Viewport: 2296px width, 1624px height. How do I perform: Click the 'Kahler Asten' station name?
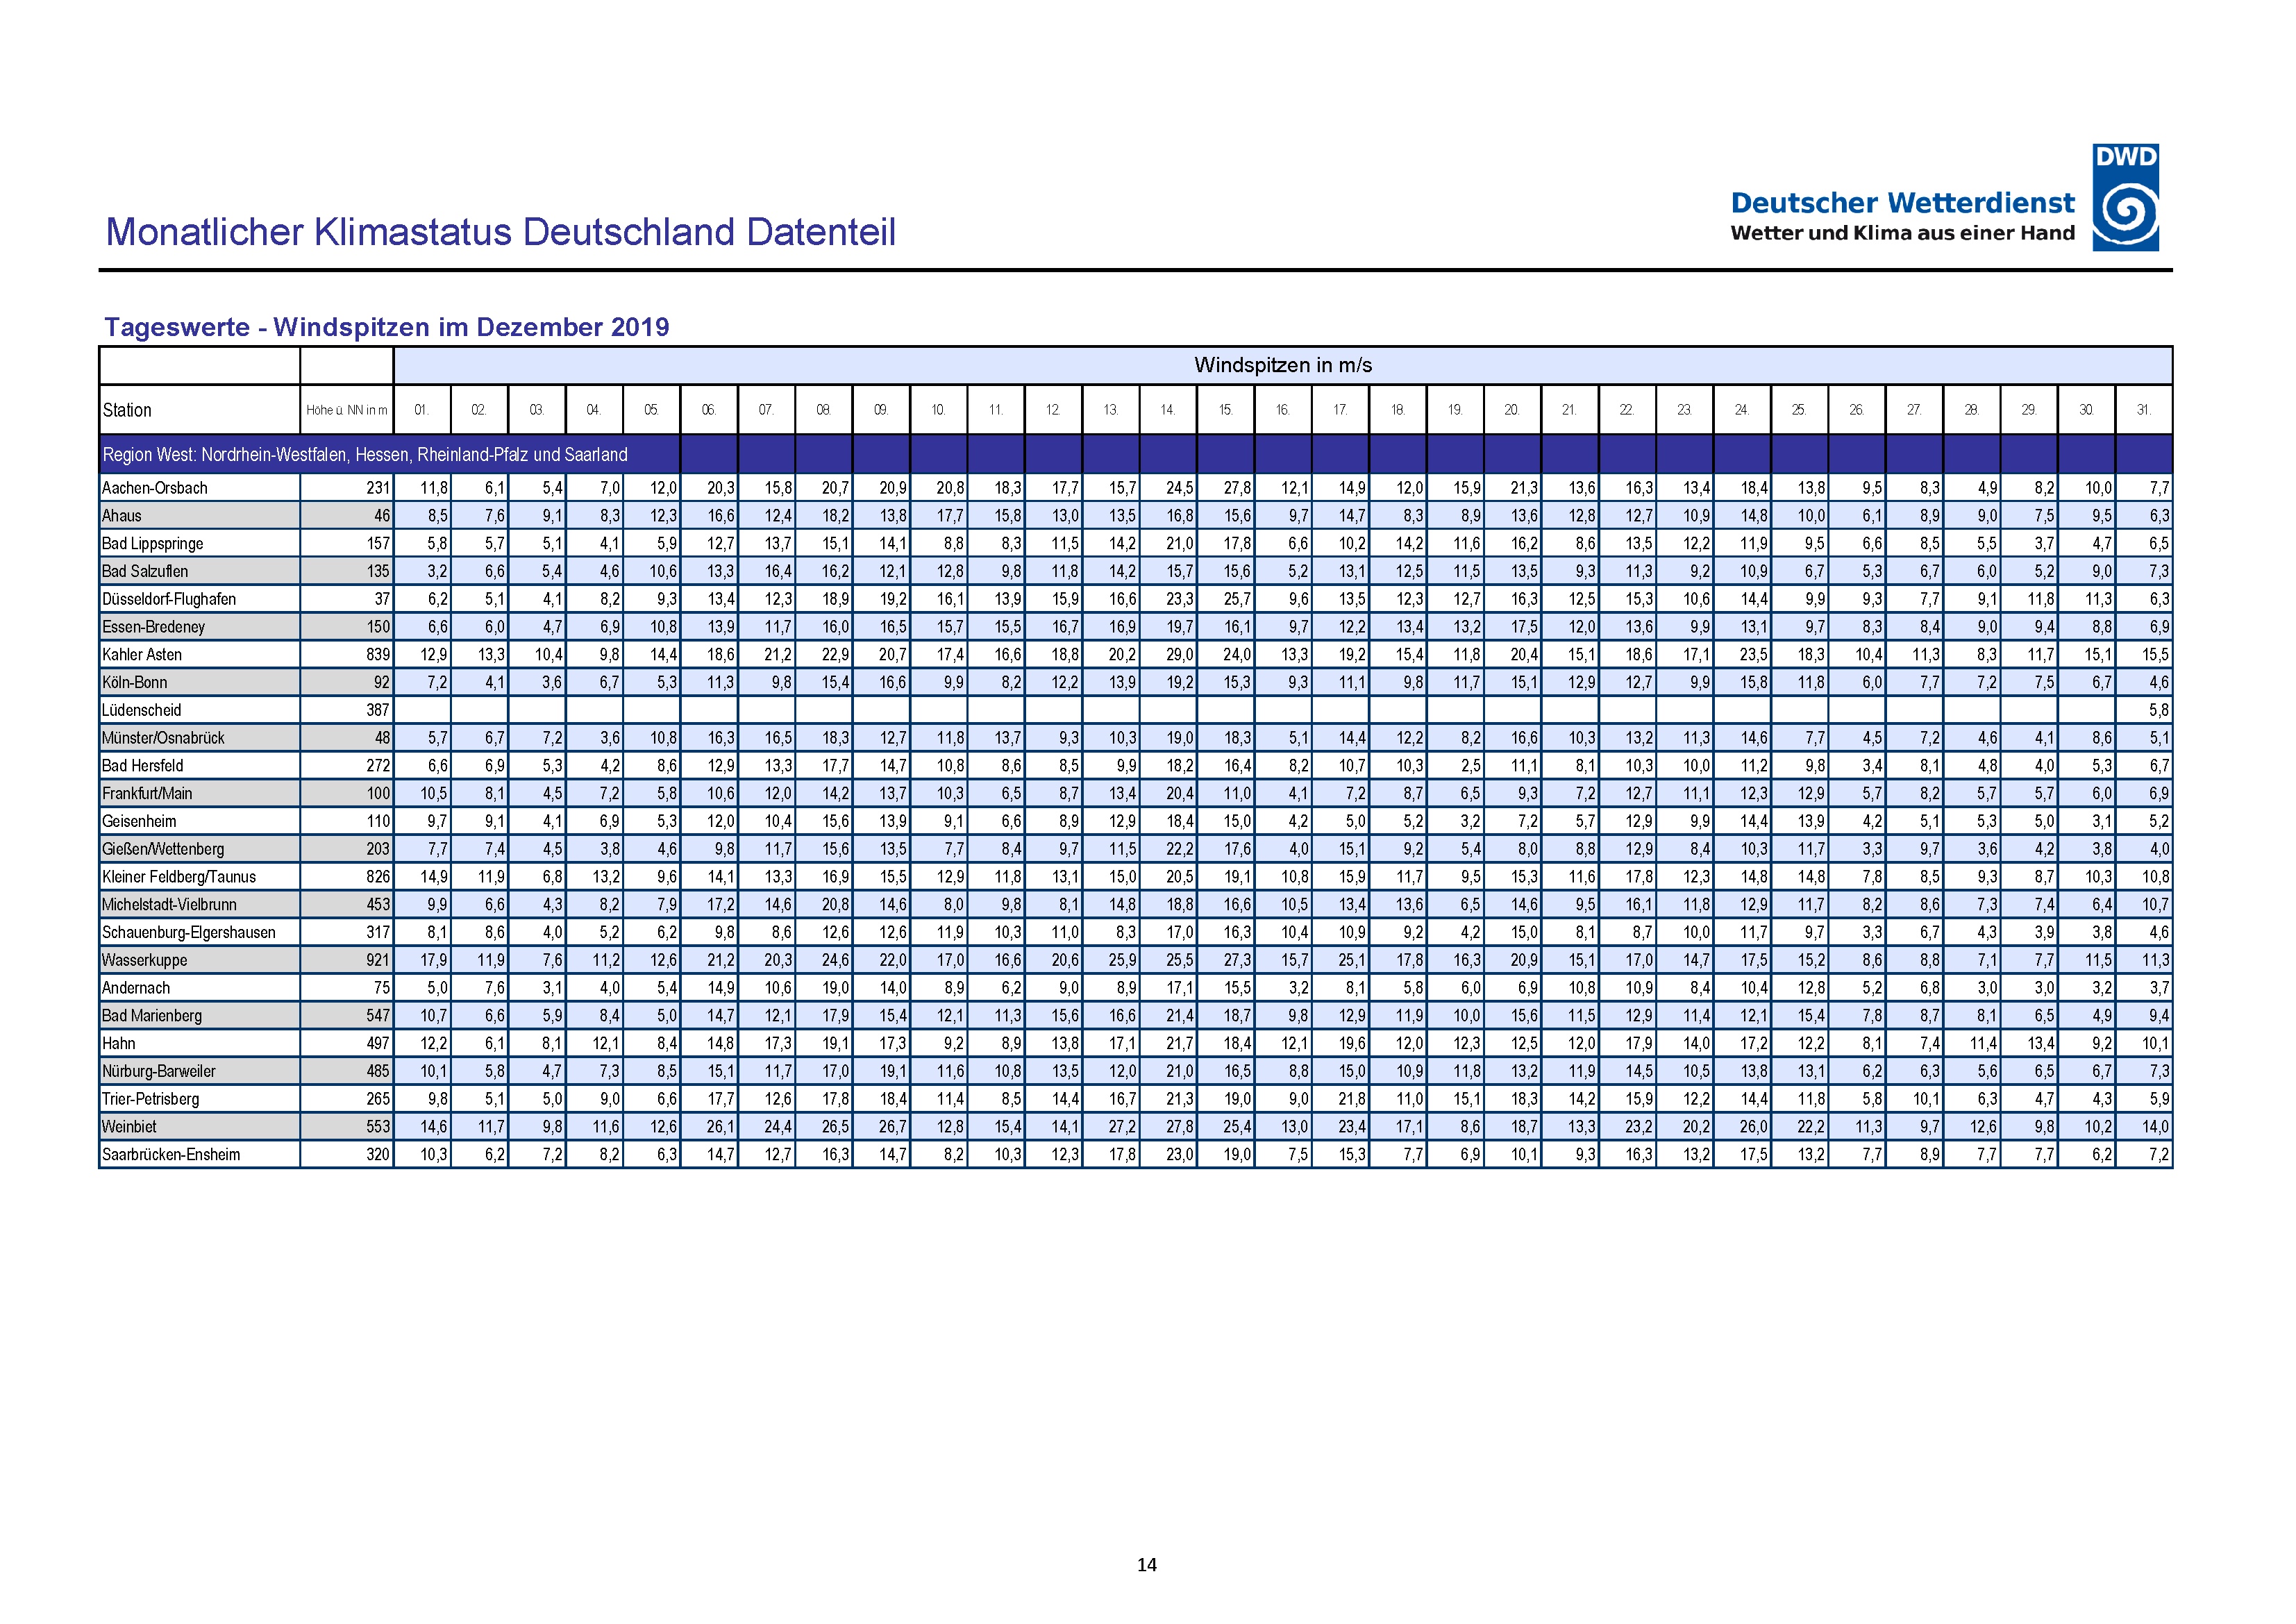coord(142,655)
